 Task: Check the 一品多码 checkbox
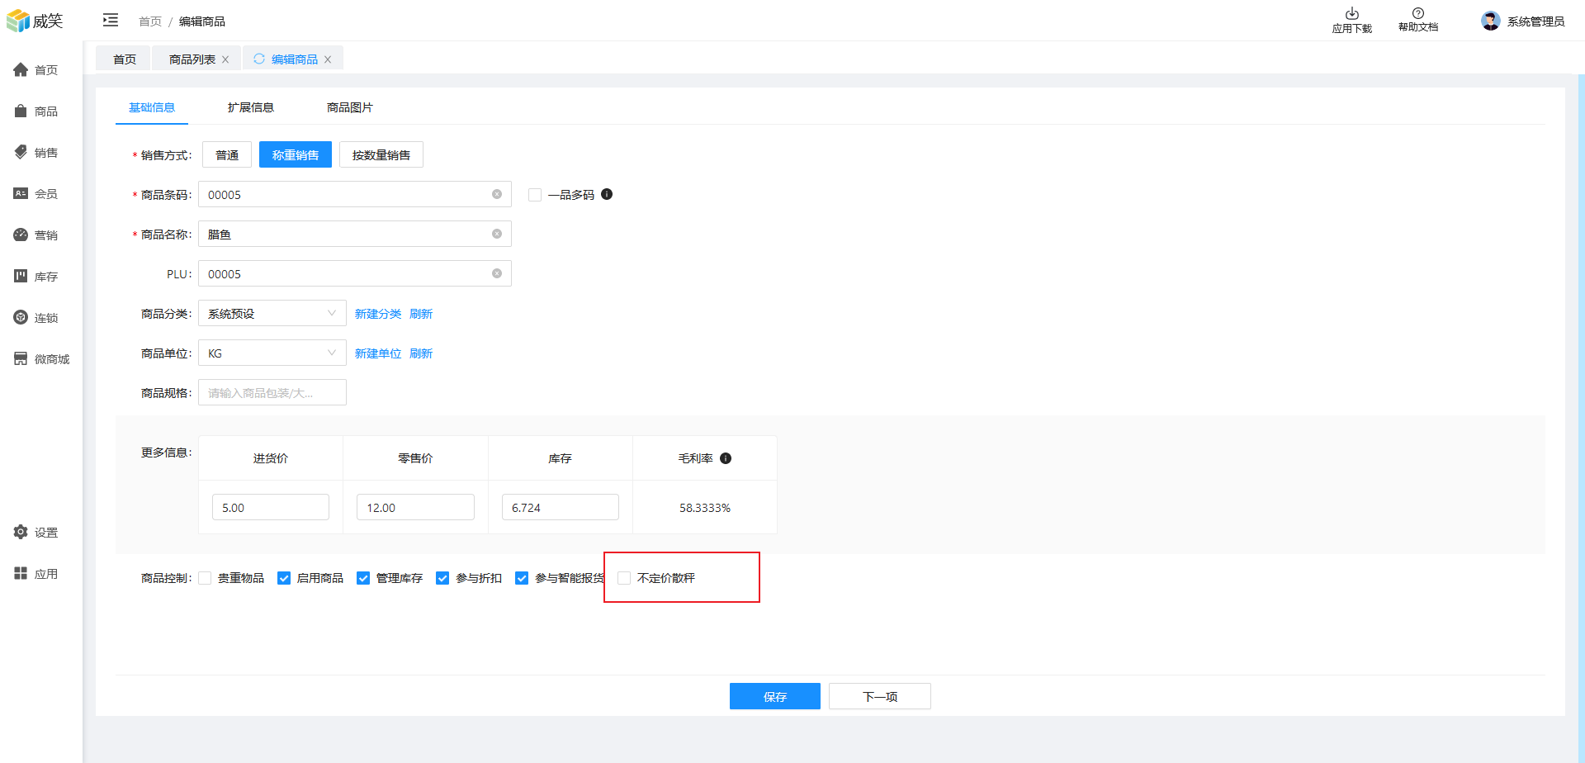(535, 195)
